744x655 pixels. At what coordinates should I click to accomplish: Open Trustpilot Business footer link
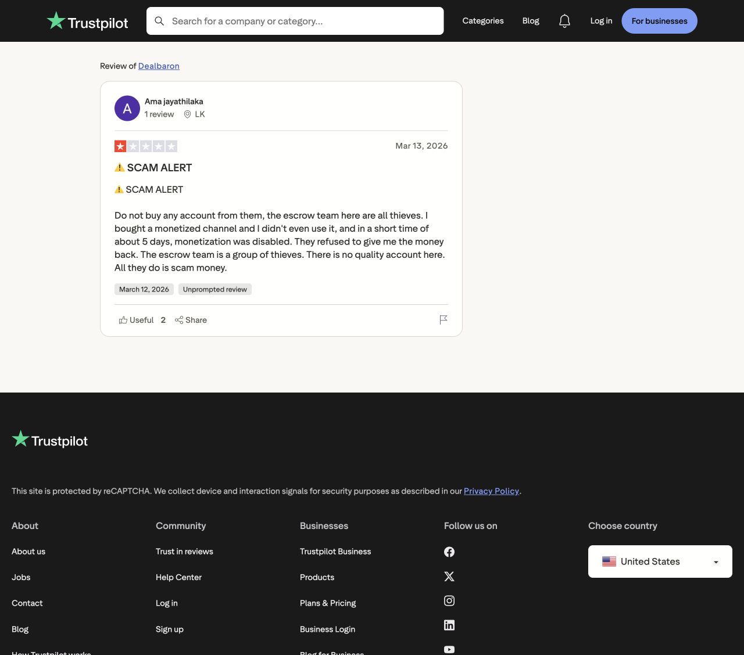coord(335,552)
